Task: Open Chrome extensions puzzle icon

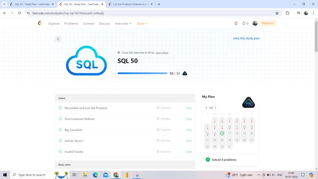Action: 287,13
